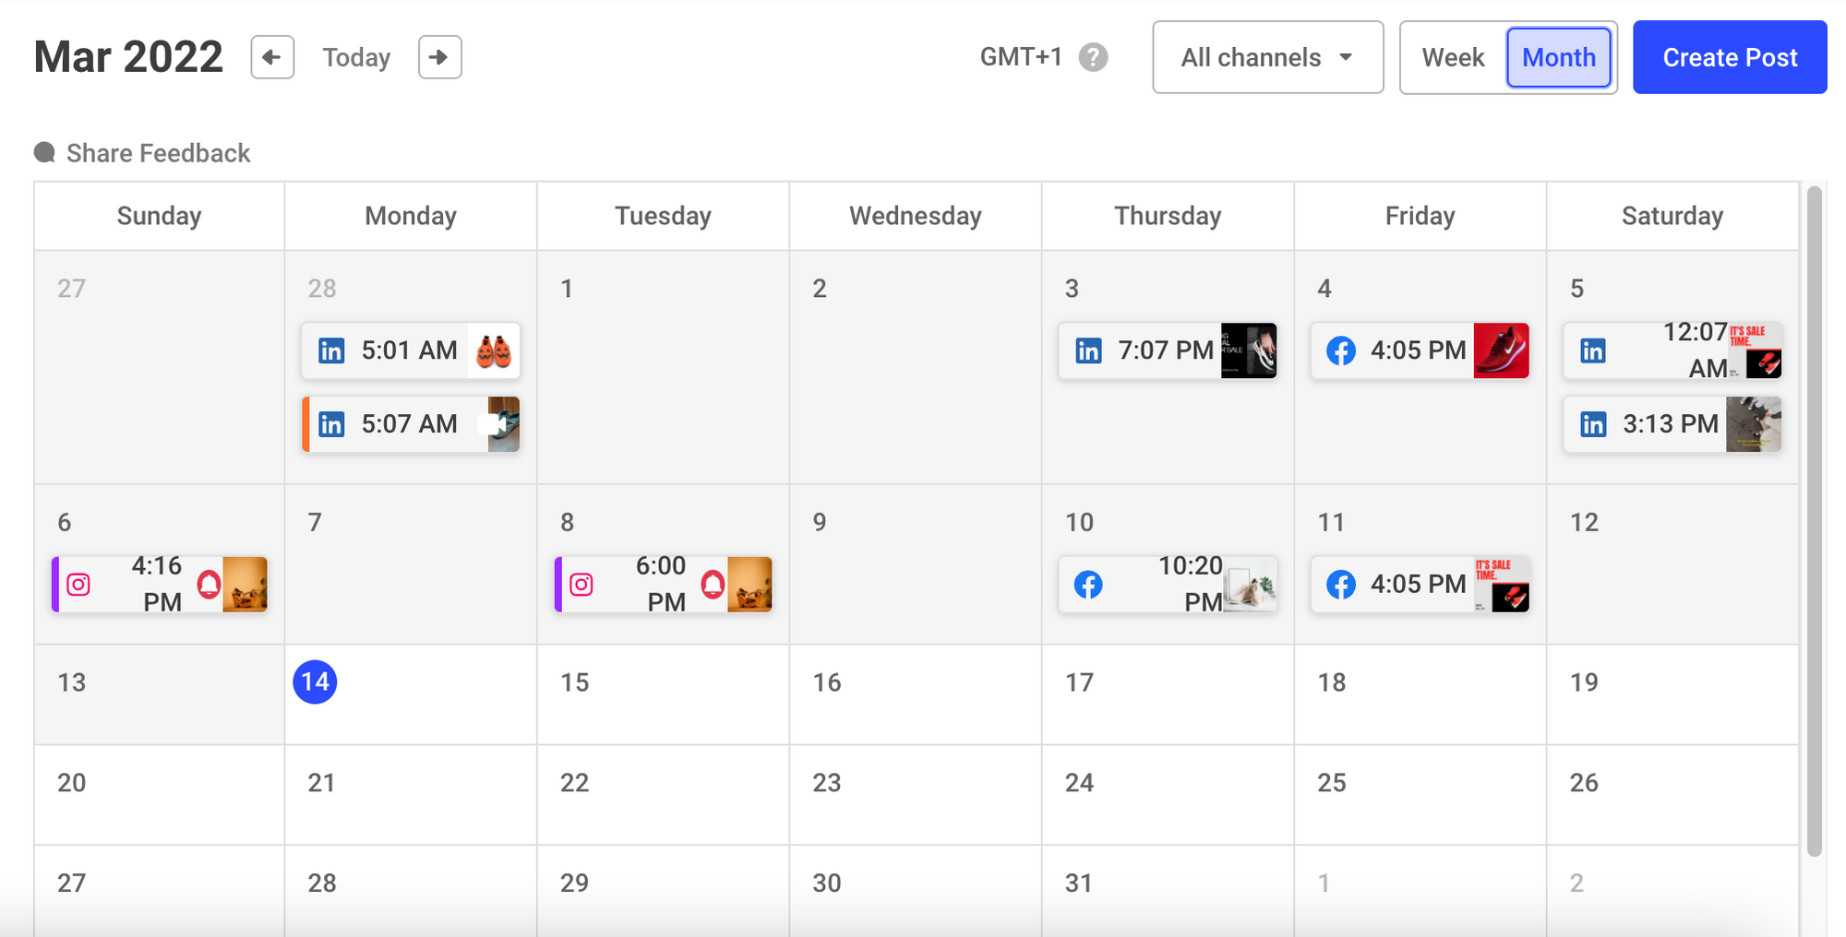This screenshot has height=937, width=1846.
Task: Click the back arrow to previous month
Action: (x=272, y=57)
